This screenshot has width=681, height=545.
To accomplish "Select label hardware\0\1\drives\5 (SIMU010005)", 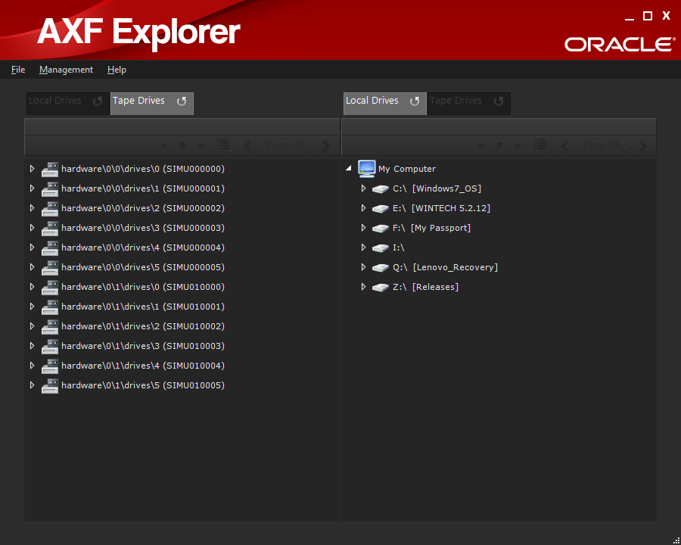I will click(143, 385).
